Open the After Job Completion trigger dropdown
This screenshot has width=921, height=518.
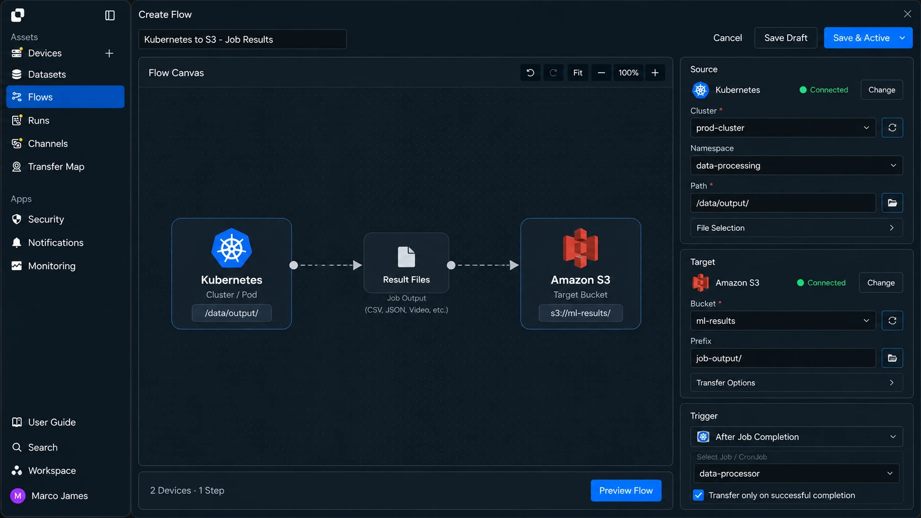click(797, 437)
